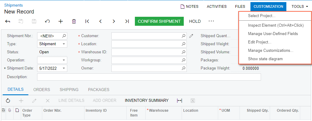Click the Hold button
The width and height of the screenshot is (312, 121).
[x=195, y=21]
